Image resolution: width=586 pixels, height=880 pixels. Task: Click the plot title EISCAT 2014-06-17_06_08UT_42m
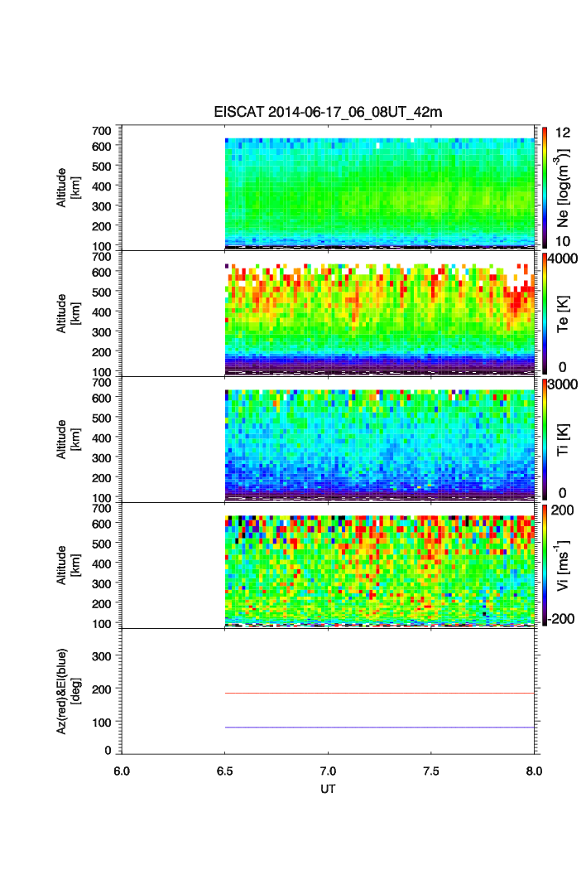click(x=329, y=112)
